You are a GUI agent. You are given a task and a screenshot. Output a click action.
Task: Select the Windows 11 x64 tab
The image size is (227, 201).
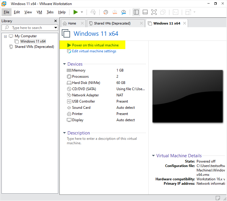coord(167,23)
